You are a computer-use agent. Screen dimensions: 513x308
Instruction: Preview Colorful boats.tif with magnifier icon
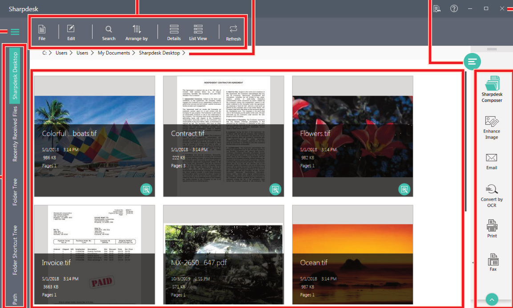146,189
